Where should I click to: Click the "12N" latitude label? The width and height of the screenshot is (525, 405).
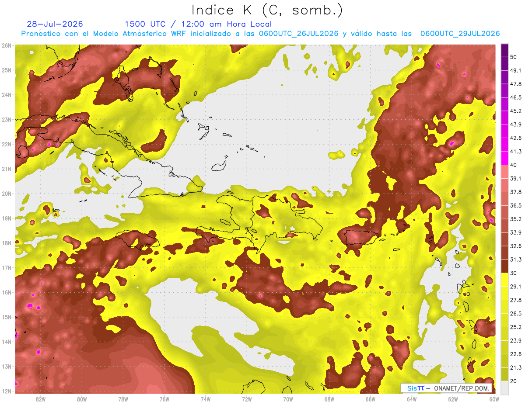click(x=7, y=391)
